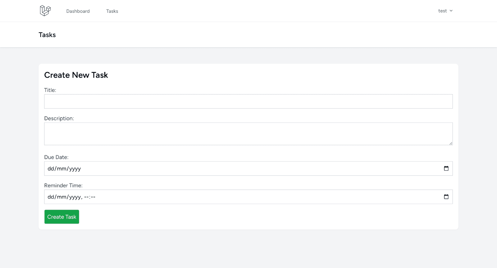The width and height of the screenshot is (497, 268).
Task: Open the Due Date calendar picker icon
Action: coord(446,169)
